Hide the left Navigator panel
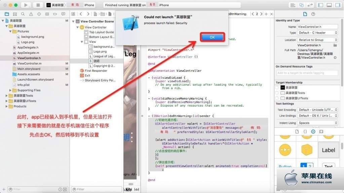344x193 pixels. pos(320,5)
